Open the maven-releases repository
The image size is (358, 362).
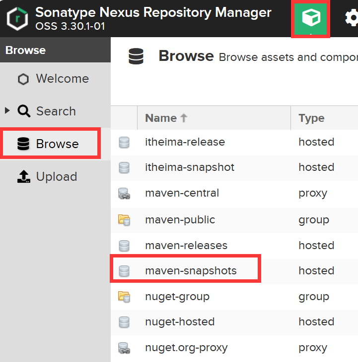pyautogui.click(x=186, y=246)
